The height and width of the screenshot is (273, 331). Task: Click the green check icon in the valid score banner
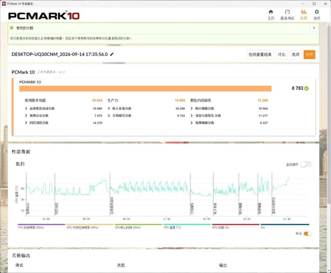click(12, 28)
